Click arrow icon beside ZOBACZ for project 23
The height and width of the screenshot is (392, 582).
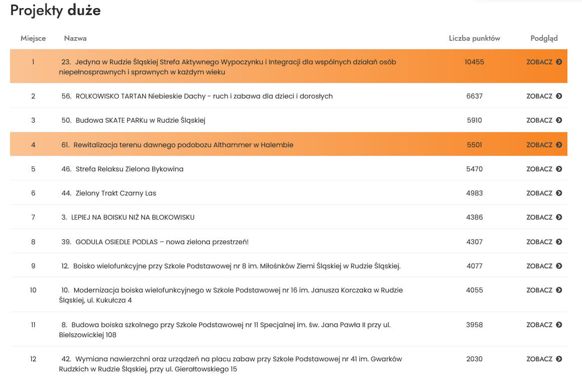tap(559, 62)
